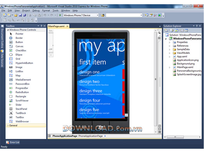Image resolution: width=204 pixels, height=155 pixels.
Task: Open the Debug menu
Action: point(36,11)
